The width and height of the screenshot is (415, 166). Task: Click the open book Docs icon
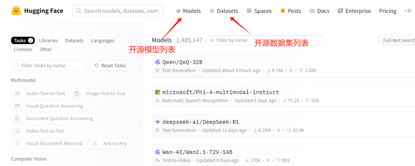click(312, 11)
